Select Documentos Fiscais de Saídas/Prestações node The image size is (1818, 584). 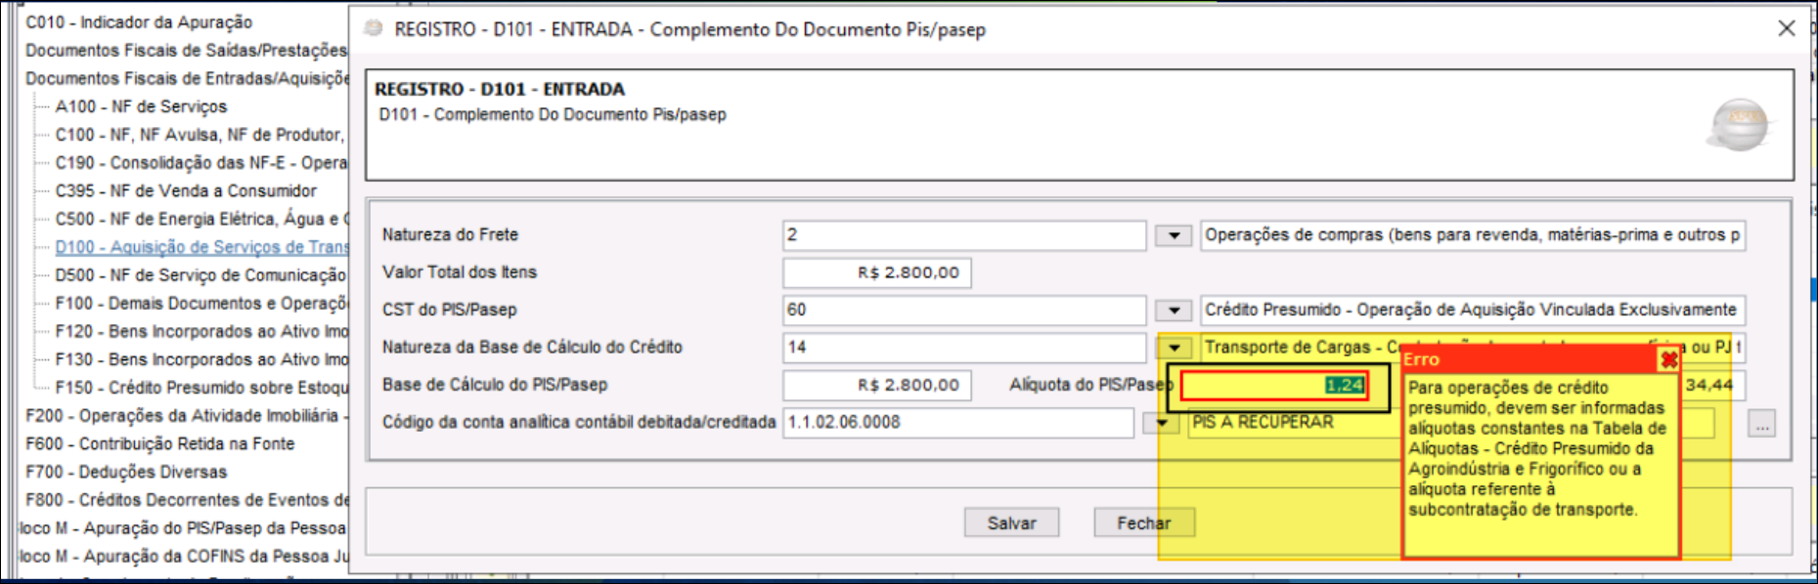187,51
